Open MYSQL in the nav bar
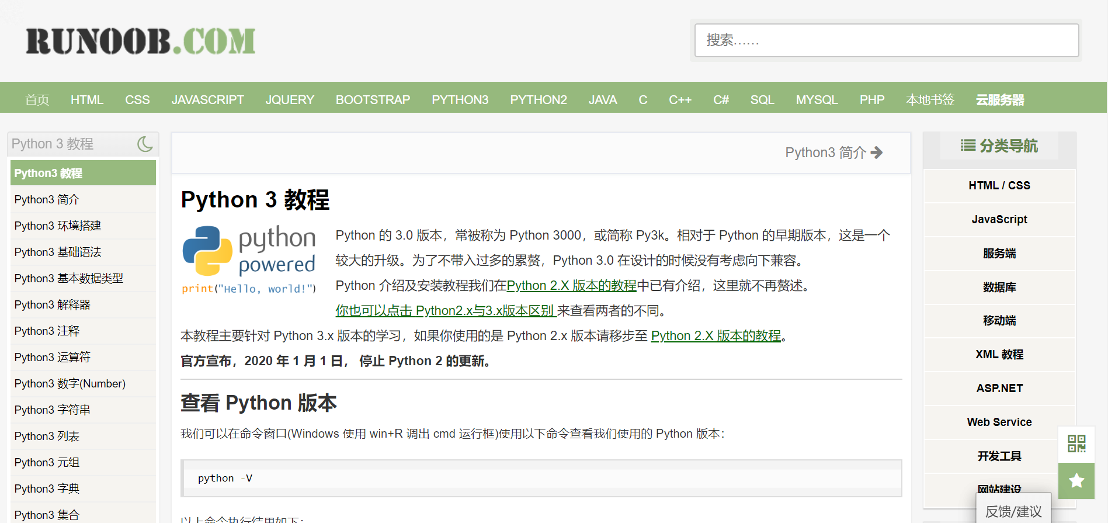Viewport: 1108px width, 523px height. click(x=817, y=100)
